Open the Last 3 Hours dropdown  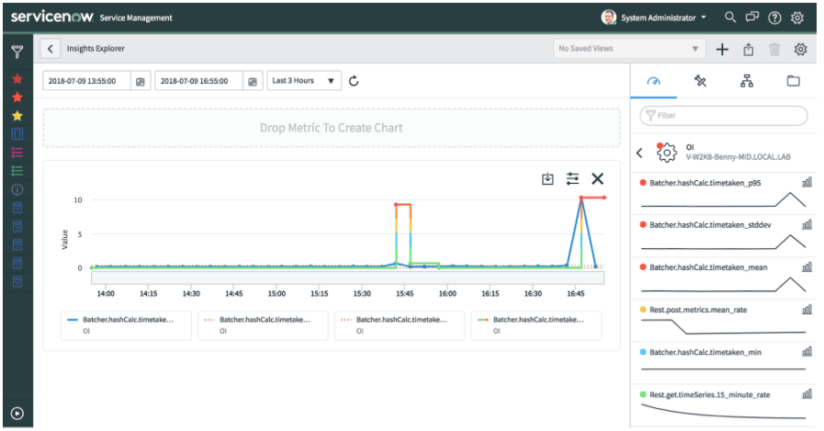pyautogui.click(x=304, y=81)
